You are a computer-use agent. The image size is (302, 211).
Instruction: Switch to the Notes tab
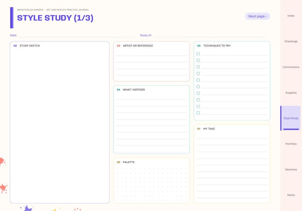(x=291, y=195)
